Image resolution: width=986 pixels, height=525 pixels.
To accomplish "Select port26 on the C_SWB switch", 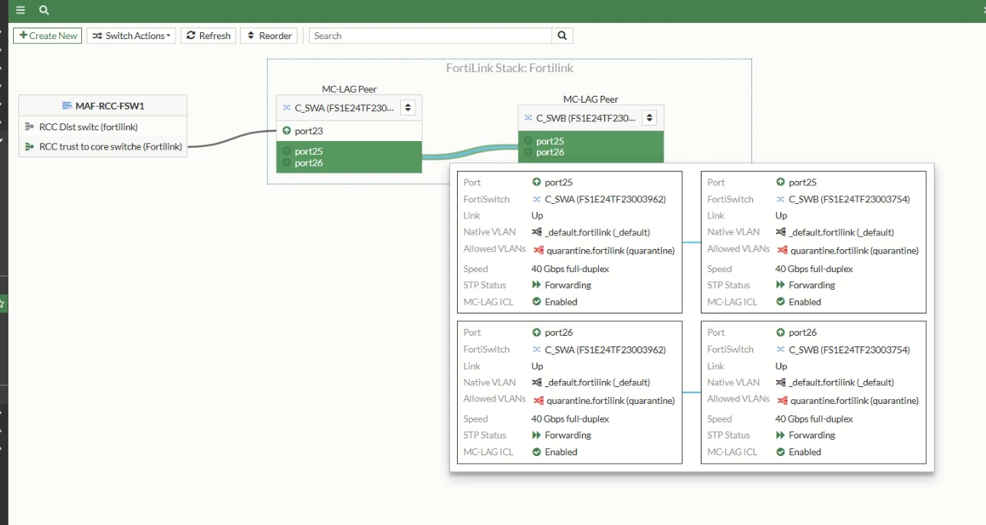I will [551, 153].
